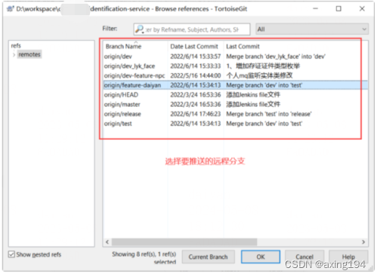Open the All filter dropdown
This screenshot has width=377, height=277.
pyautogui.click(x=312, y=29)
